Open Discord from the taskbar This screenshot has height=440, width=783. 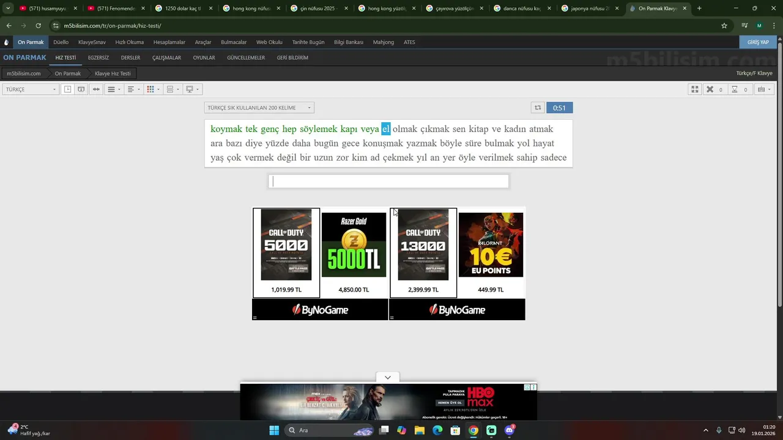tap(510, 430)
